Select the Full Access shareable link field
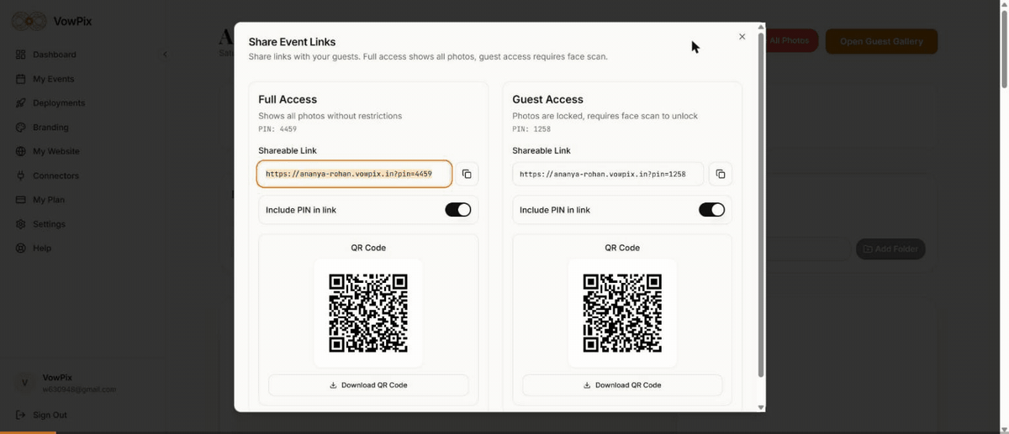Screen dimensions: 1009x434 click(x=354, y=174)
